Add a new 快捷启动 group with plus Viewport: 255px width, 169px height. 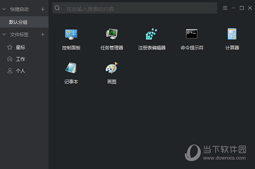tap(42, 9)
